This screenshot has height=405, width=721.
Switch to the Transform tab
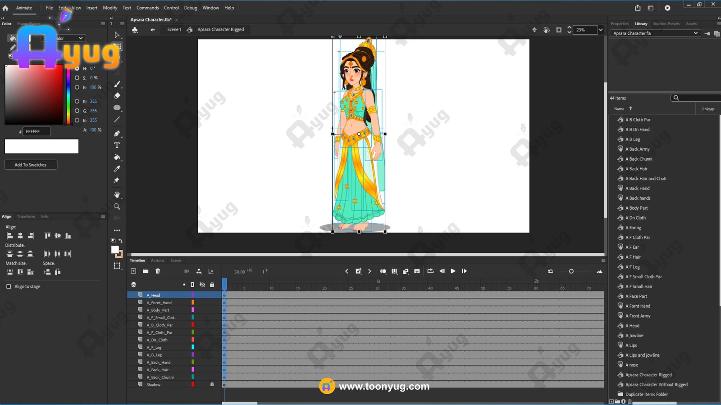point(26,216)
